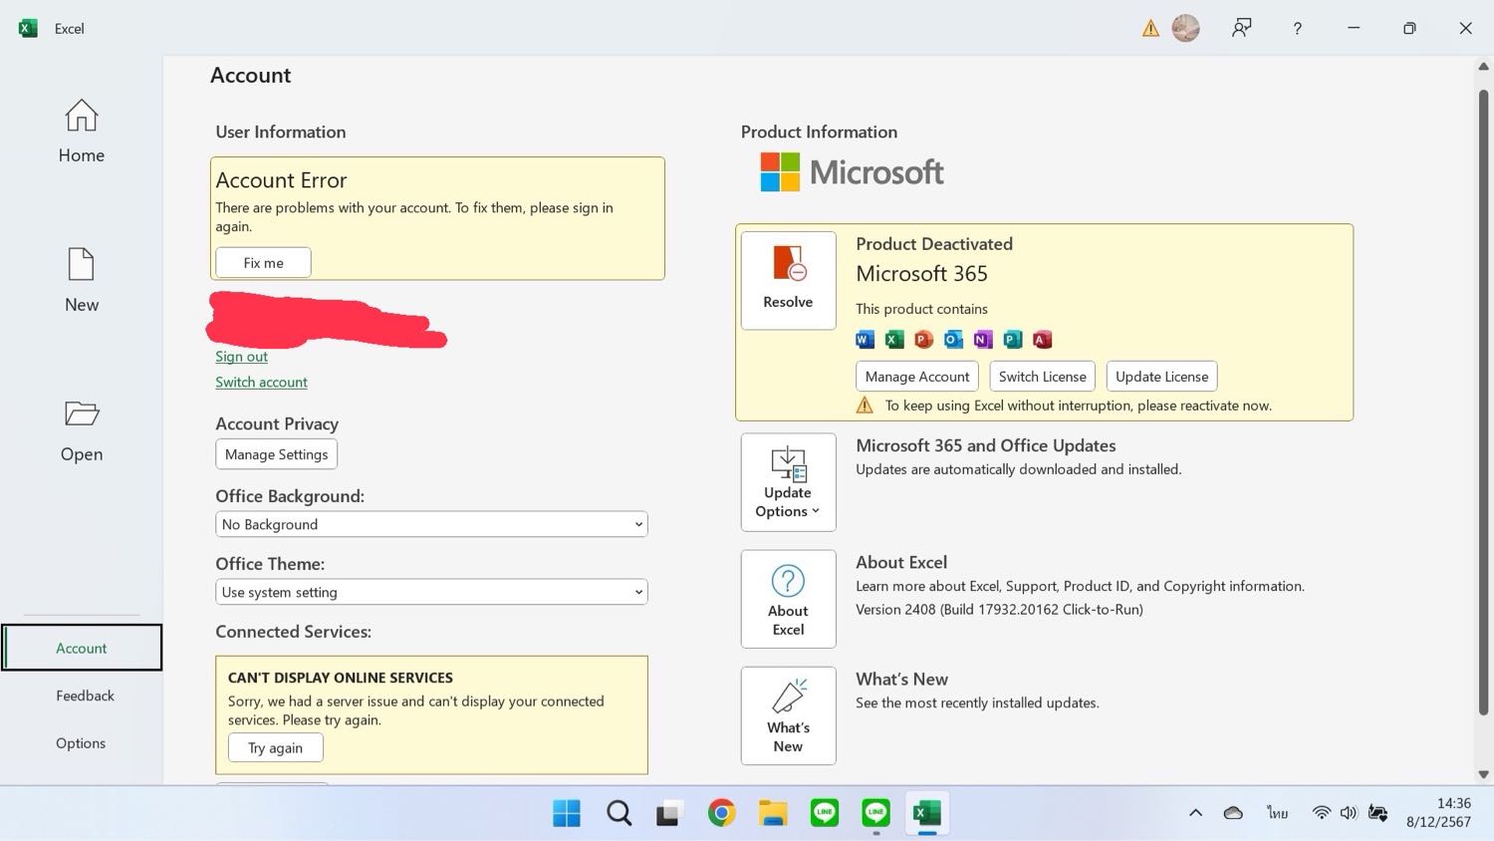Click the PowerPoint app icon

(923, 340)
